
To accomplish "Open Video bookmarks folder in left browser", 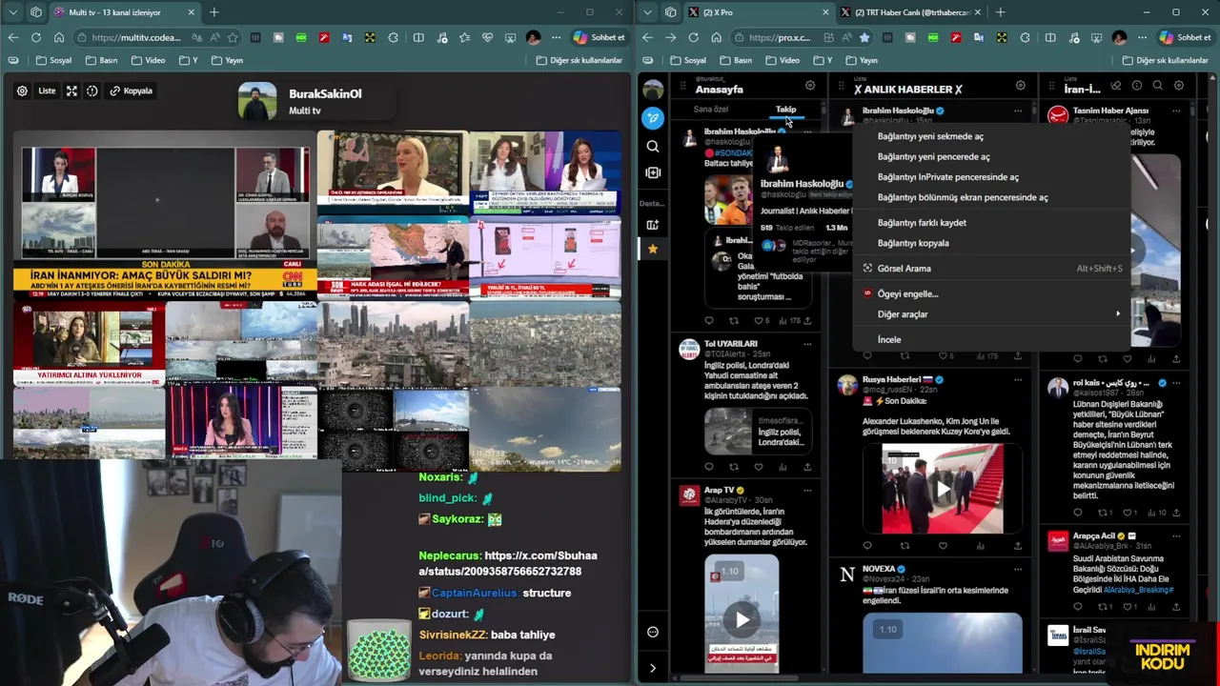I will [x=148, y=60].
